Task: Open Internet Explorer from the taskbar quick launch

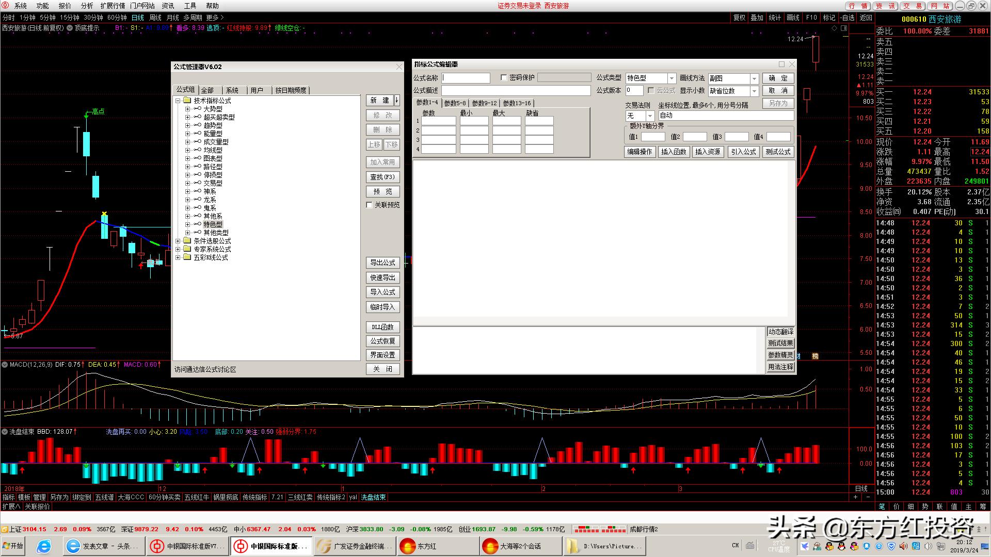Action: 44,546
